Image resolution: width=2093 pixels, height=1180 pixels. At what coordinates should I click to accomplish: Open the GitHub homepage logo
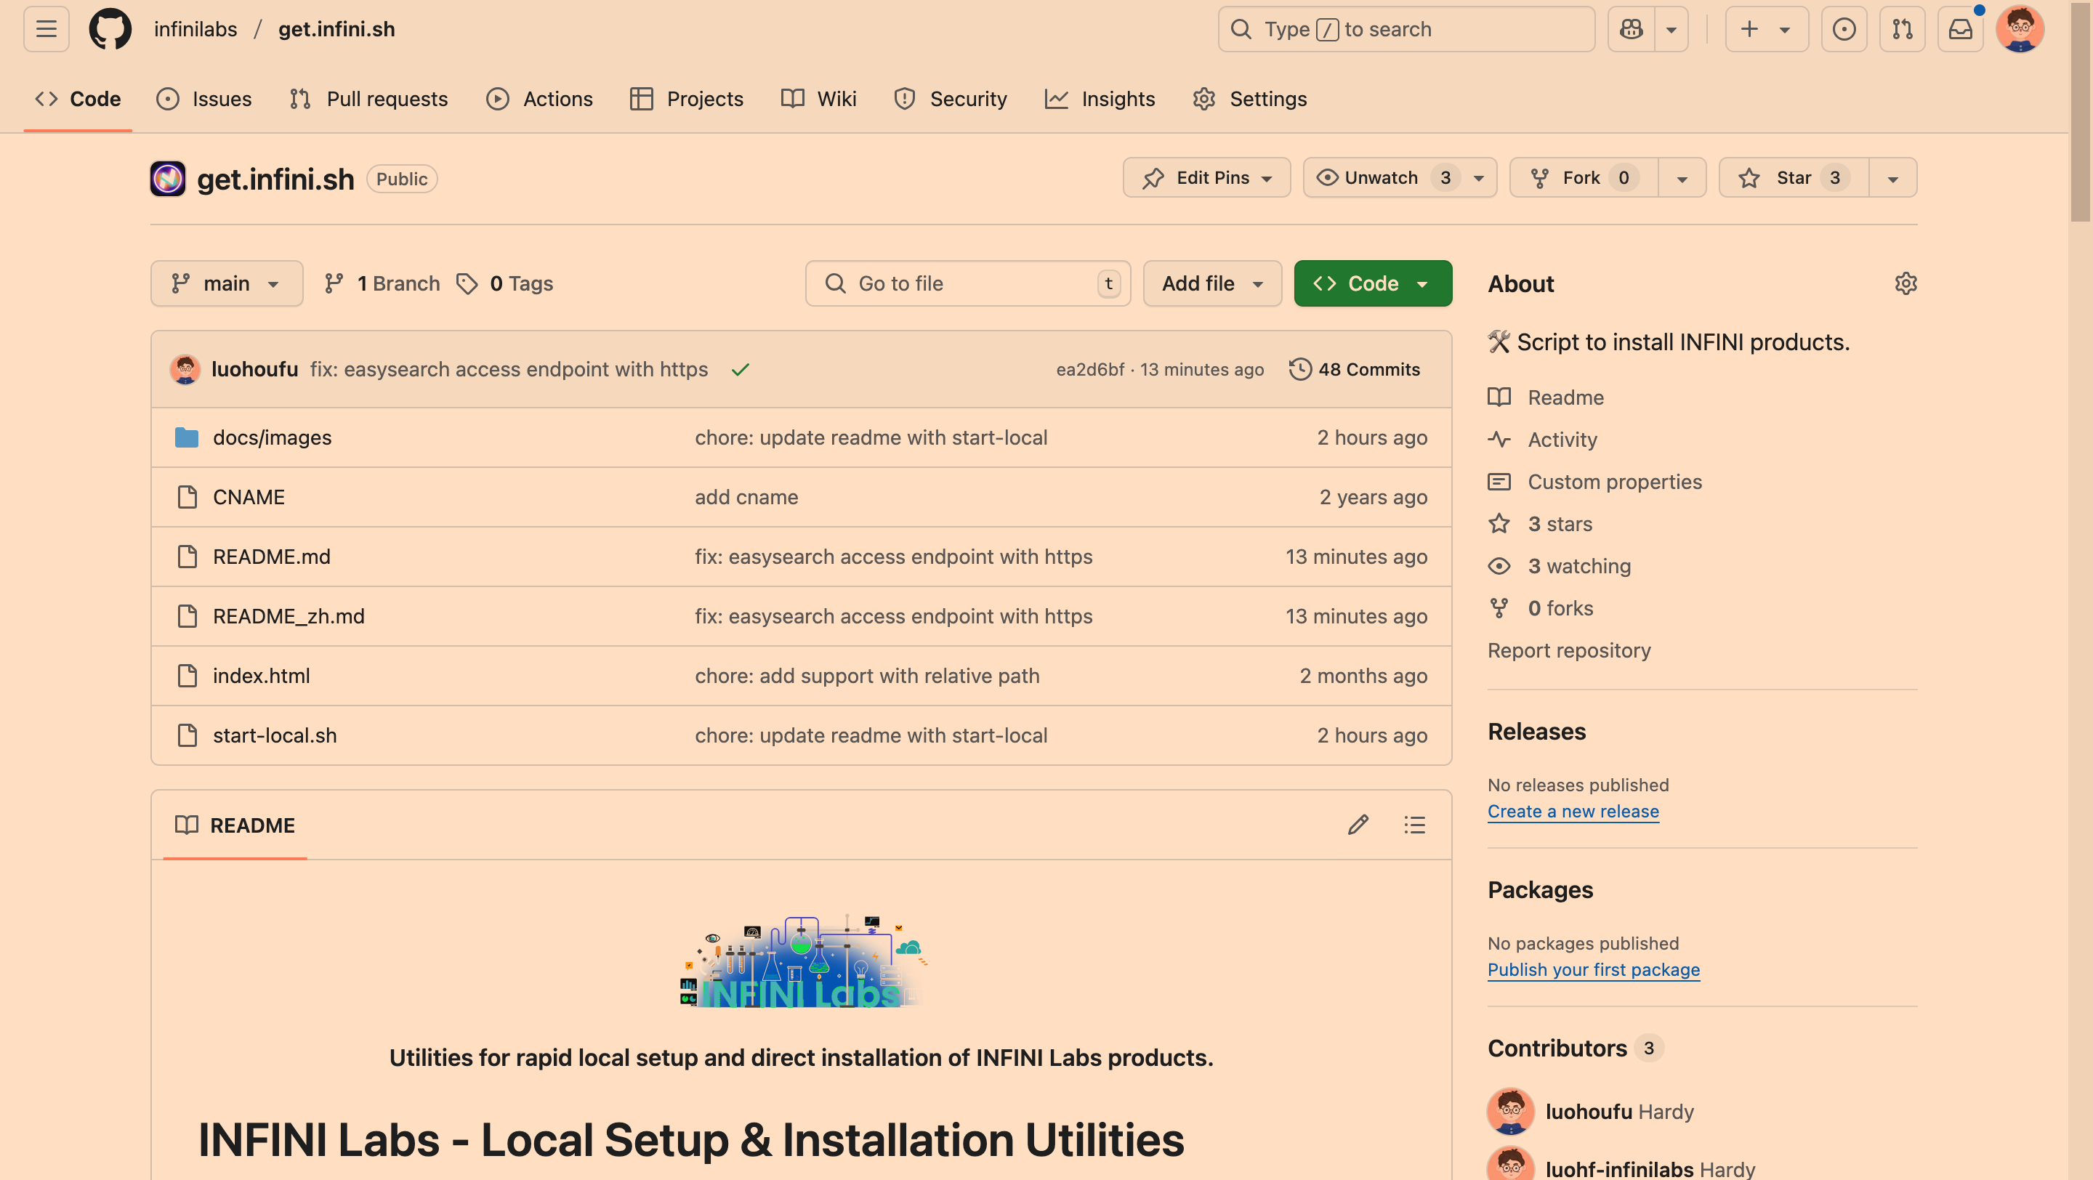click(110, 29)
